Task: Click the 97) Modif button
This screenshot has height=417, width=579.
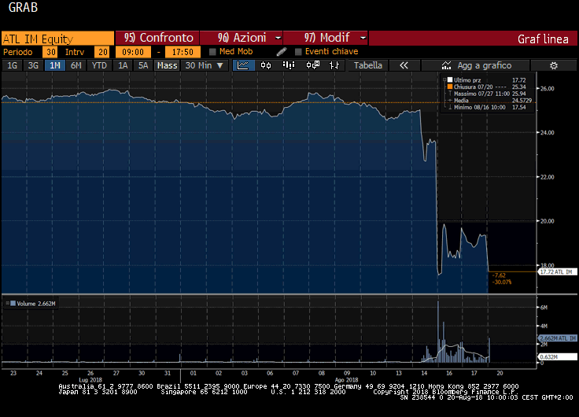Action: (326, 38)
